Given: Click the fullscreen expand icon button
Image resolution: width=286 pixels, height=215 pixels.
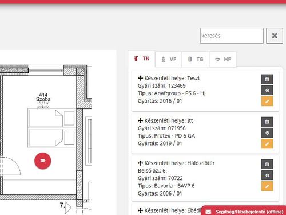Looking at the screenshot, I should (x=275, y=36).
